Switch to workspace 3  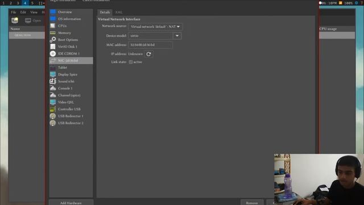pyautogui.click(x=18, y=3)
